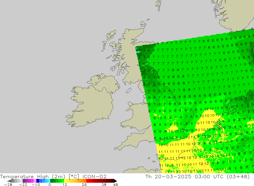Screen dimensions: 254x186
Task: Click the cyan cold patch in western Scotland
Action: coord(138,52)
